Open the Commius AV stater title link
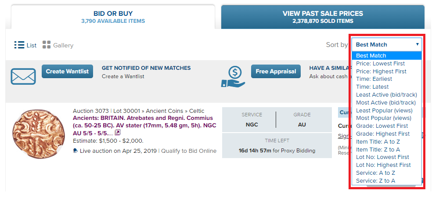 [144, 125]
